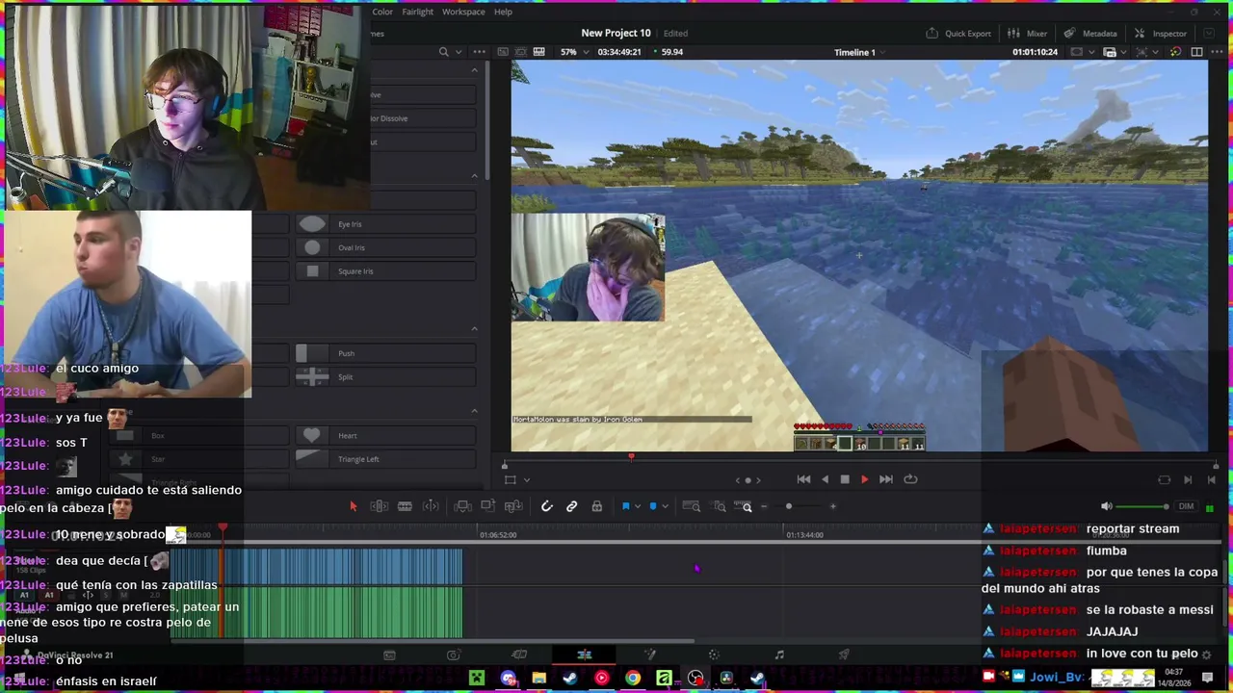Toggle the DIM audio button
Screen dimensions: 1233x693
click(x=1186, y=506)
